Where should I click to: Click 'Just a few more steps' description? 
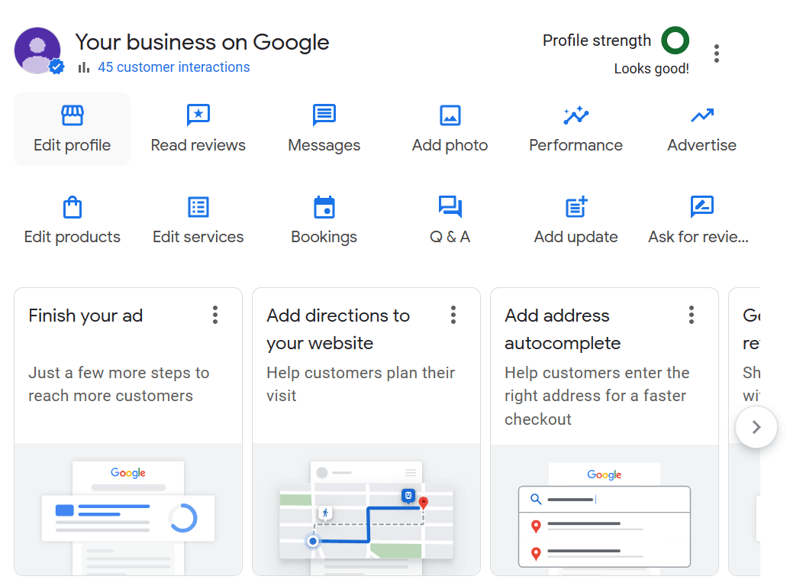tap(119, 384)
